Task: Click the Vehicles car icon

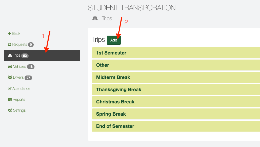Action: point(10,66)
